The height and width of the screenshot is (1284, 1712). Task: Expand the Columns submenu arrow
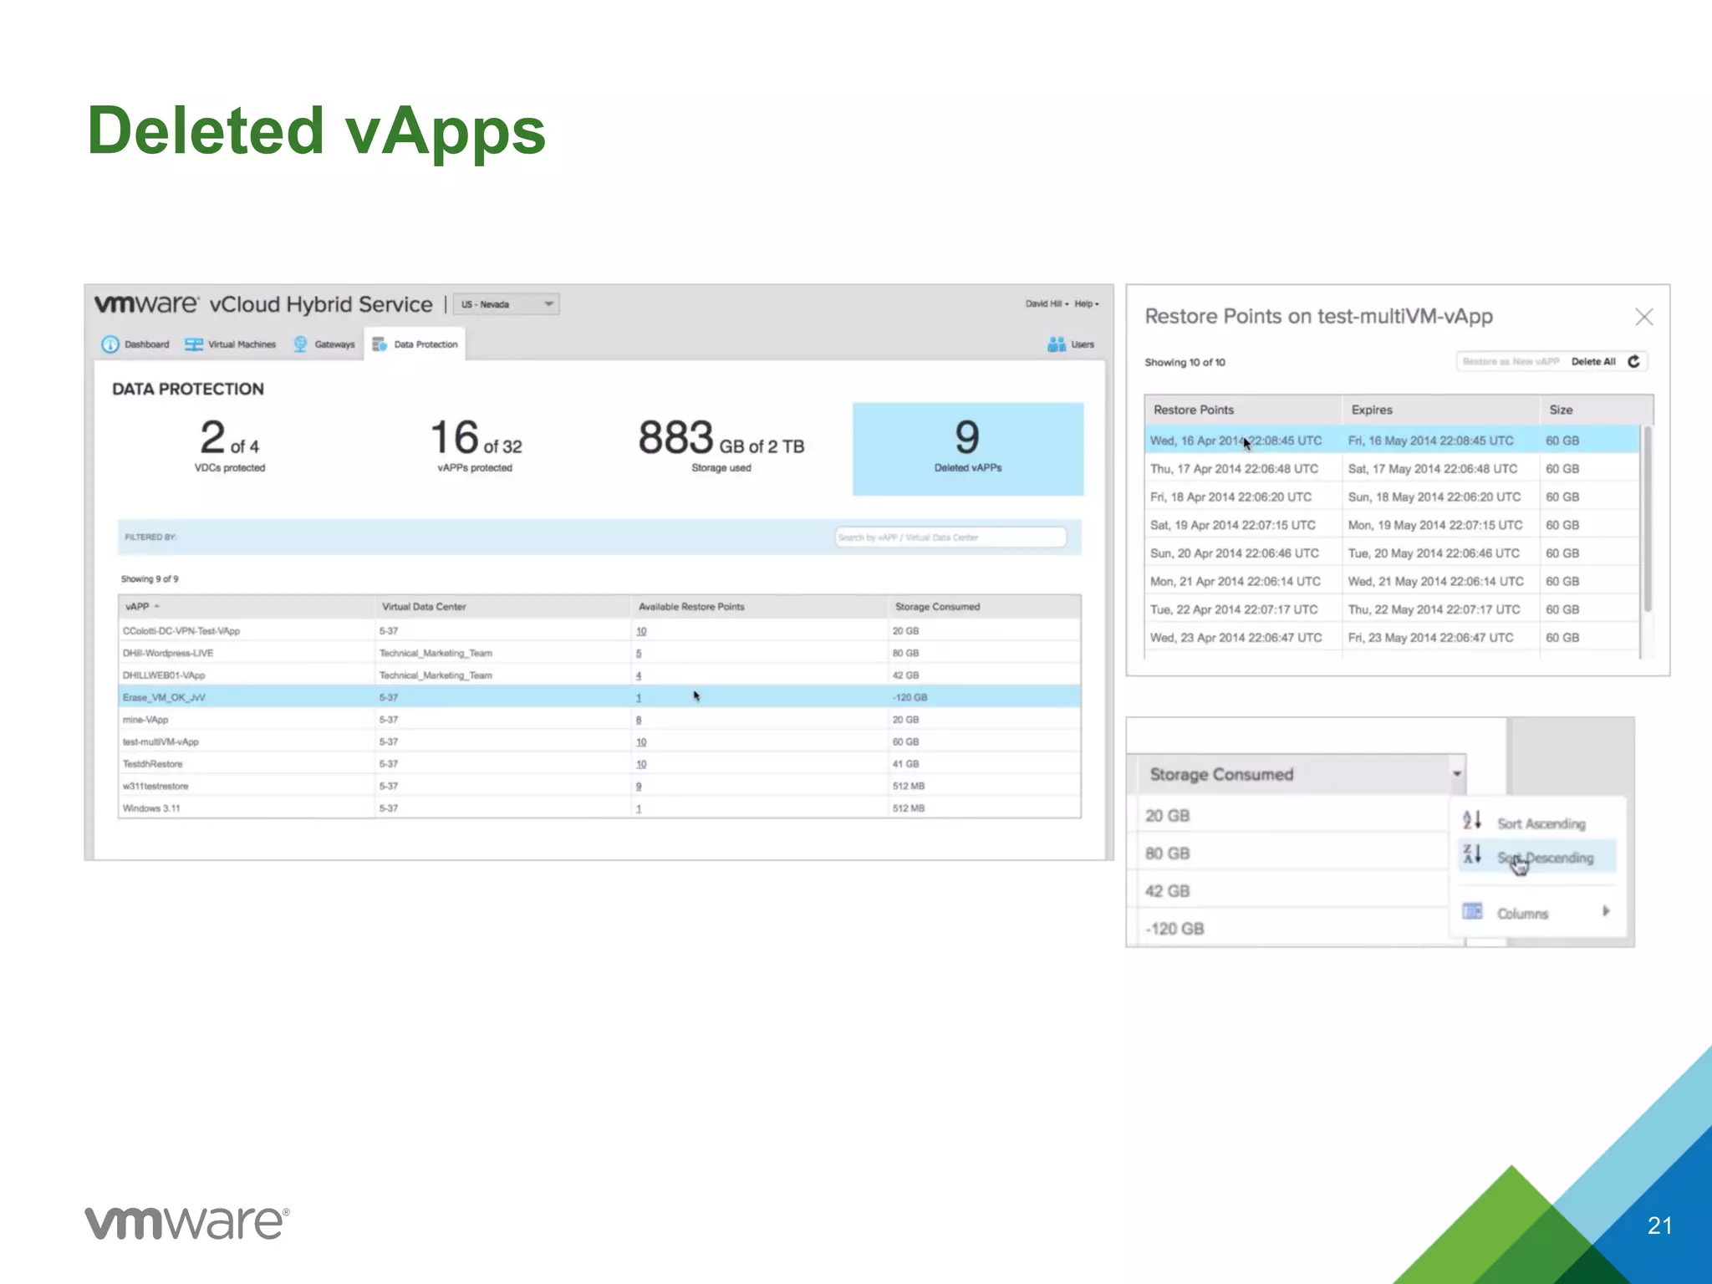click(1606, 911)
